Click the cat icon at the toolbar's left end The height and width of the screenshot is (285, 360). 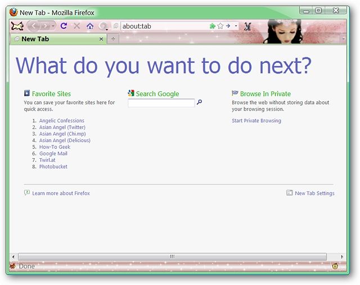(17, 26)
